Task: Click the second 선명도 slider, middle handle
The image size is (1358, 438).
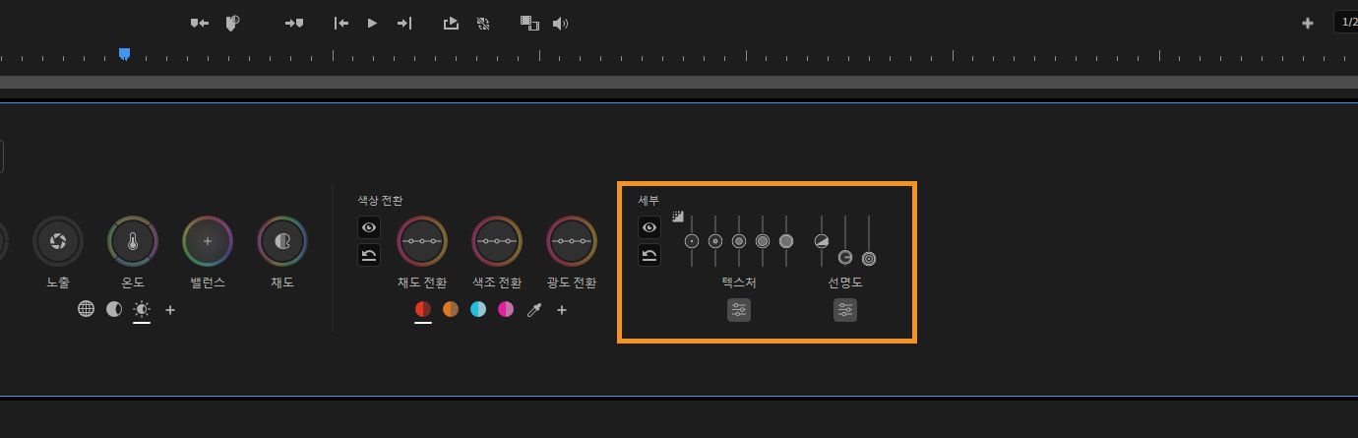Action: coord(845,257)
